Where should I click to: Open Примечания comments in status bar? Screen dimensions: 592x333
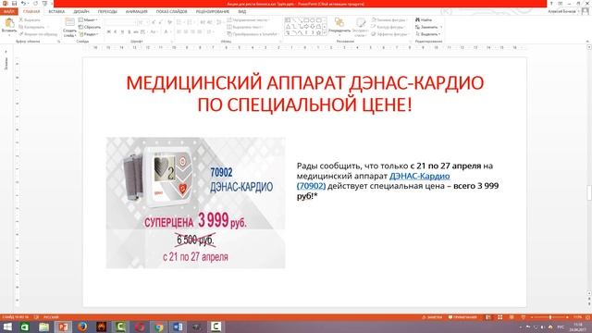point(462,317)
